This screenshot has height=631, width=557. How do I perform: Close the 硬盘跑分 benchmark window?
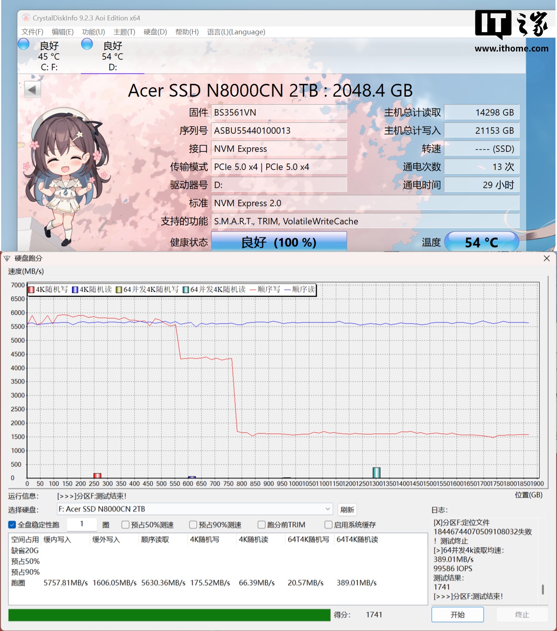tap(547, 258)
